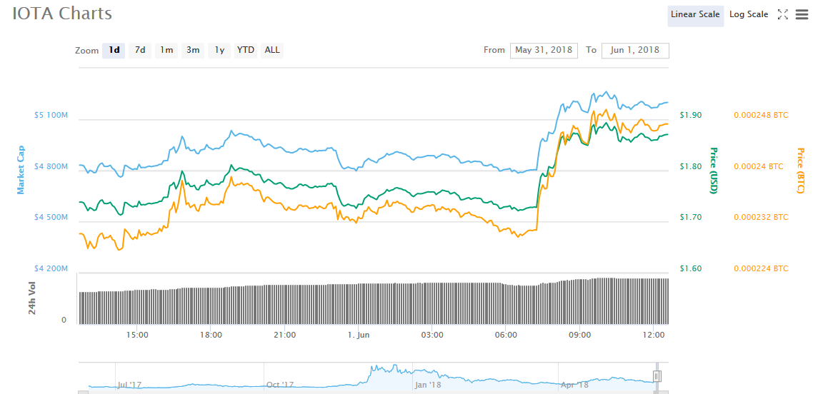Click the 1. Jun time axis label
Viewport: 828px width, 394px height.
(x=358, y=334)
